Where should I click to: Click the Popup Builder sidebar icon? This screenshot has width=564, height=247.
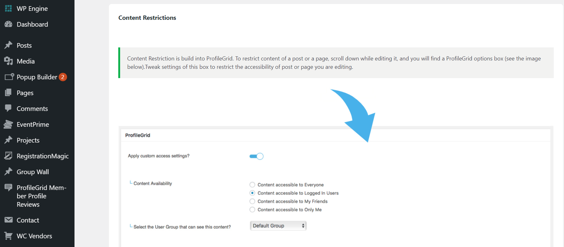[9, 77]
